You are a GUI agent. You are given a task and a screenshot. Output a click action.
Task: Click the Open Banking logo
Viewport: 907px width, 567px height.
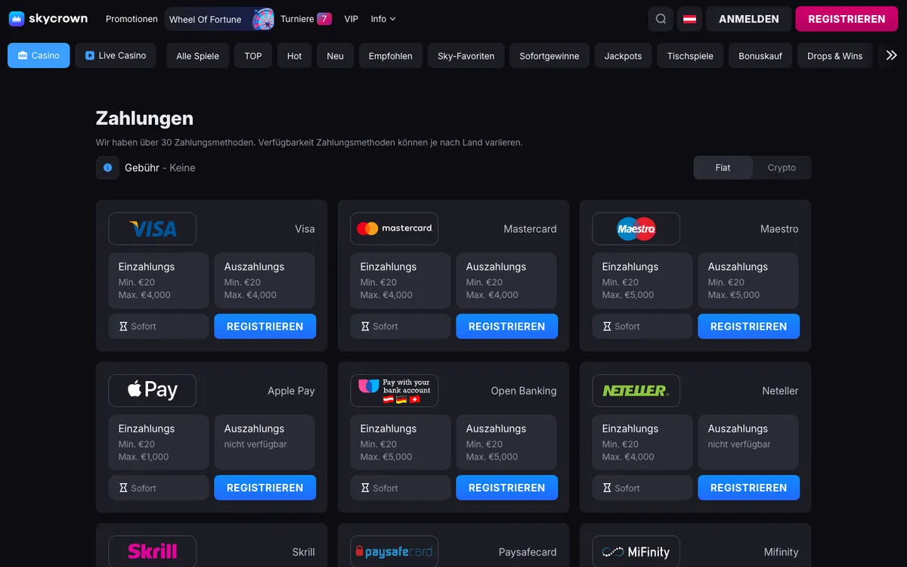click(x=395, y=391)
